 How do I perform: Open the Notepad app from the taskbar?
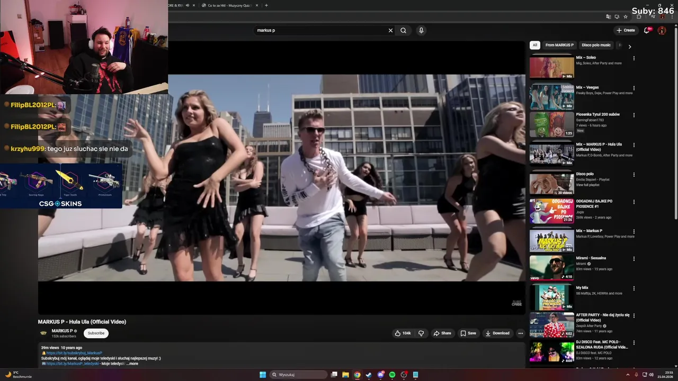(x=415, y=375)
